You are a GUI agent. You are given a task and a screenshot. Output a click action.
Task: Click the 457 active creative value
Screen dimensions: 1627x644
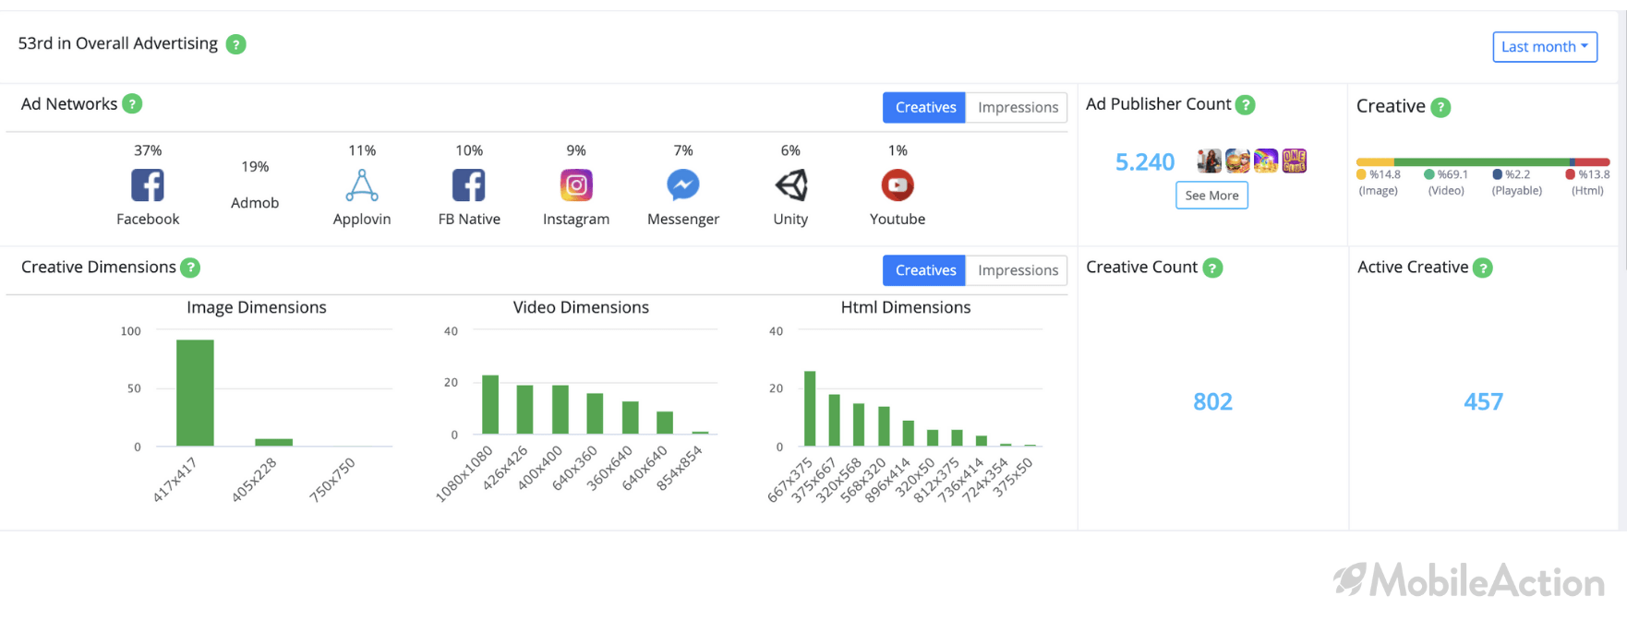coord(1483,401)
